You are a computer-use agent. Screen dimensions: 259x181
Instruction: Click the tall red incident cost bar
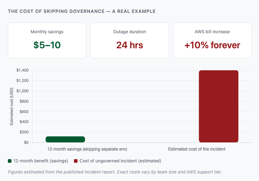click(x=218, y=106)
